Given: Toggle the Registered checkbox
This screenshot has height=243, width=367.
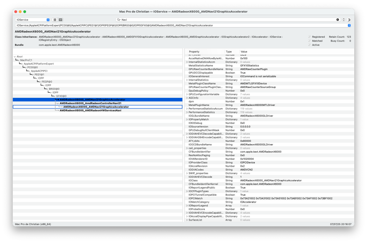Looking at the screenshot, I should pos(309,37).
